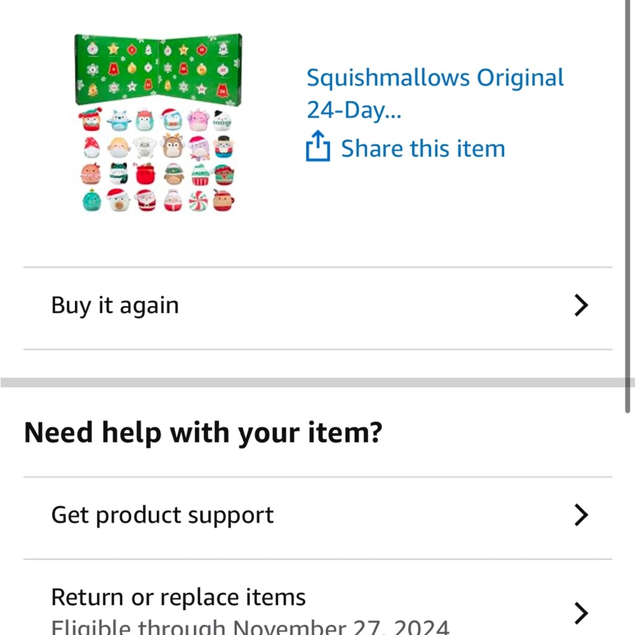The image size is (635, 635).
Task: Click the Squishmallows Original 24-Day product title
Action: pos(435,93)
